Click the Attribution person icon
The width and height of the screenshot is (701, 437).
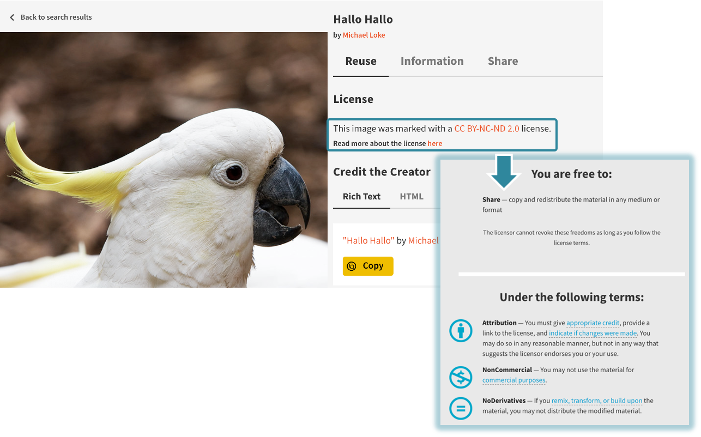point(461,331)
